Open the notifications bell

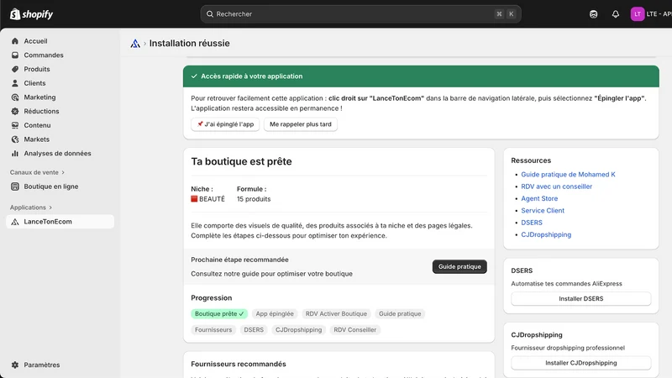[x=616, y=14]
